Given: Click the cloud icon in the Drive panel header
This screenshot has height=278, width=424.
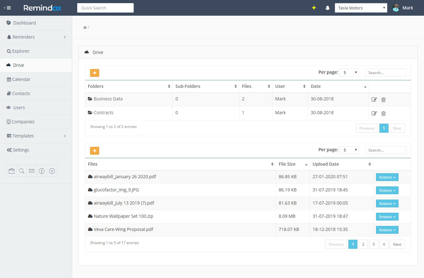Looking at the screenshot, I should [87, 52].
